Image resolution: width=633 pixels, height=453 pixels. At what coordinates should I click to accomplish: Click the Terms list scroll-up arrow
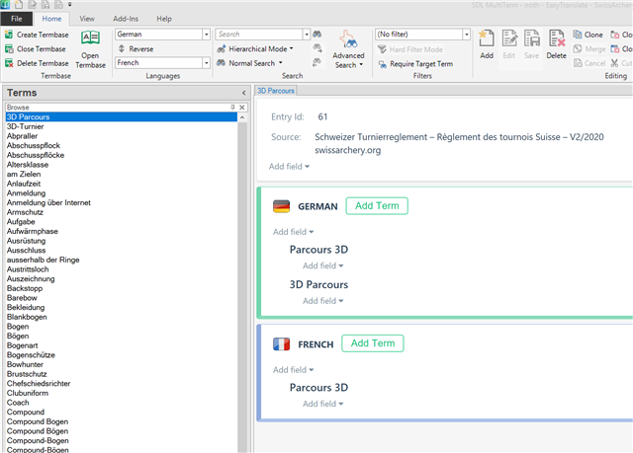(x=242, y=117)
